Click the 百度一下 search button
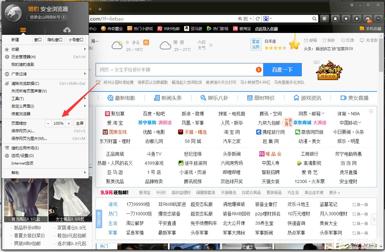Viewport: 385px width, 252px height. coord(283,69)
